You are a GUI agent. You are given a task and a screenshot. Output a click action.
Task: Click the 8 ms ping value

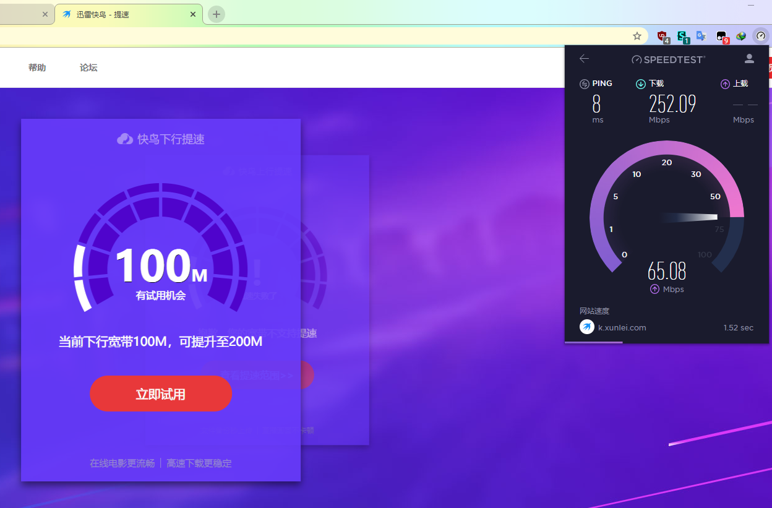(596, 104)
